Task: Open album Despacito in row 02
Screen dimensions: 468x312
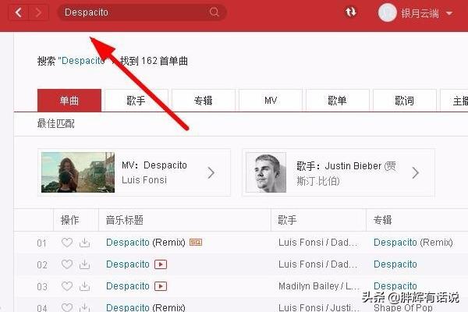Action: (x=395, y=264)
